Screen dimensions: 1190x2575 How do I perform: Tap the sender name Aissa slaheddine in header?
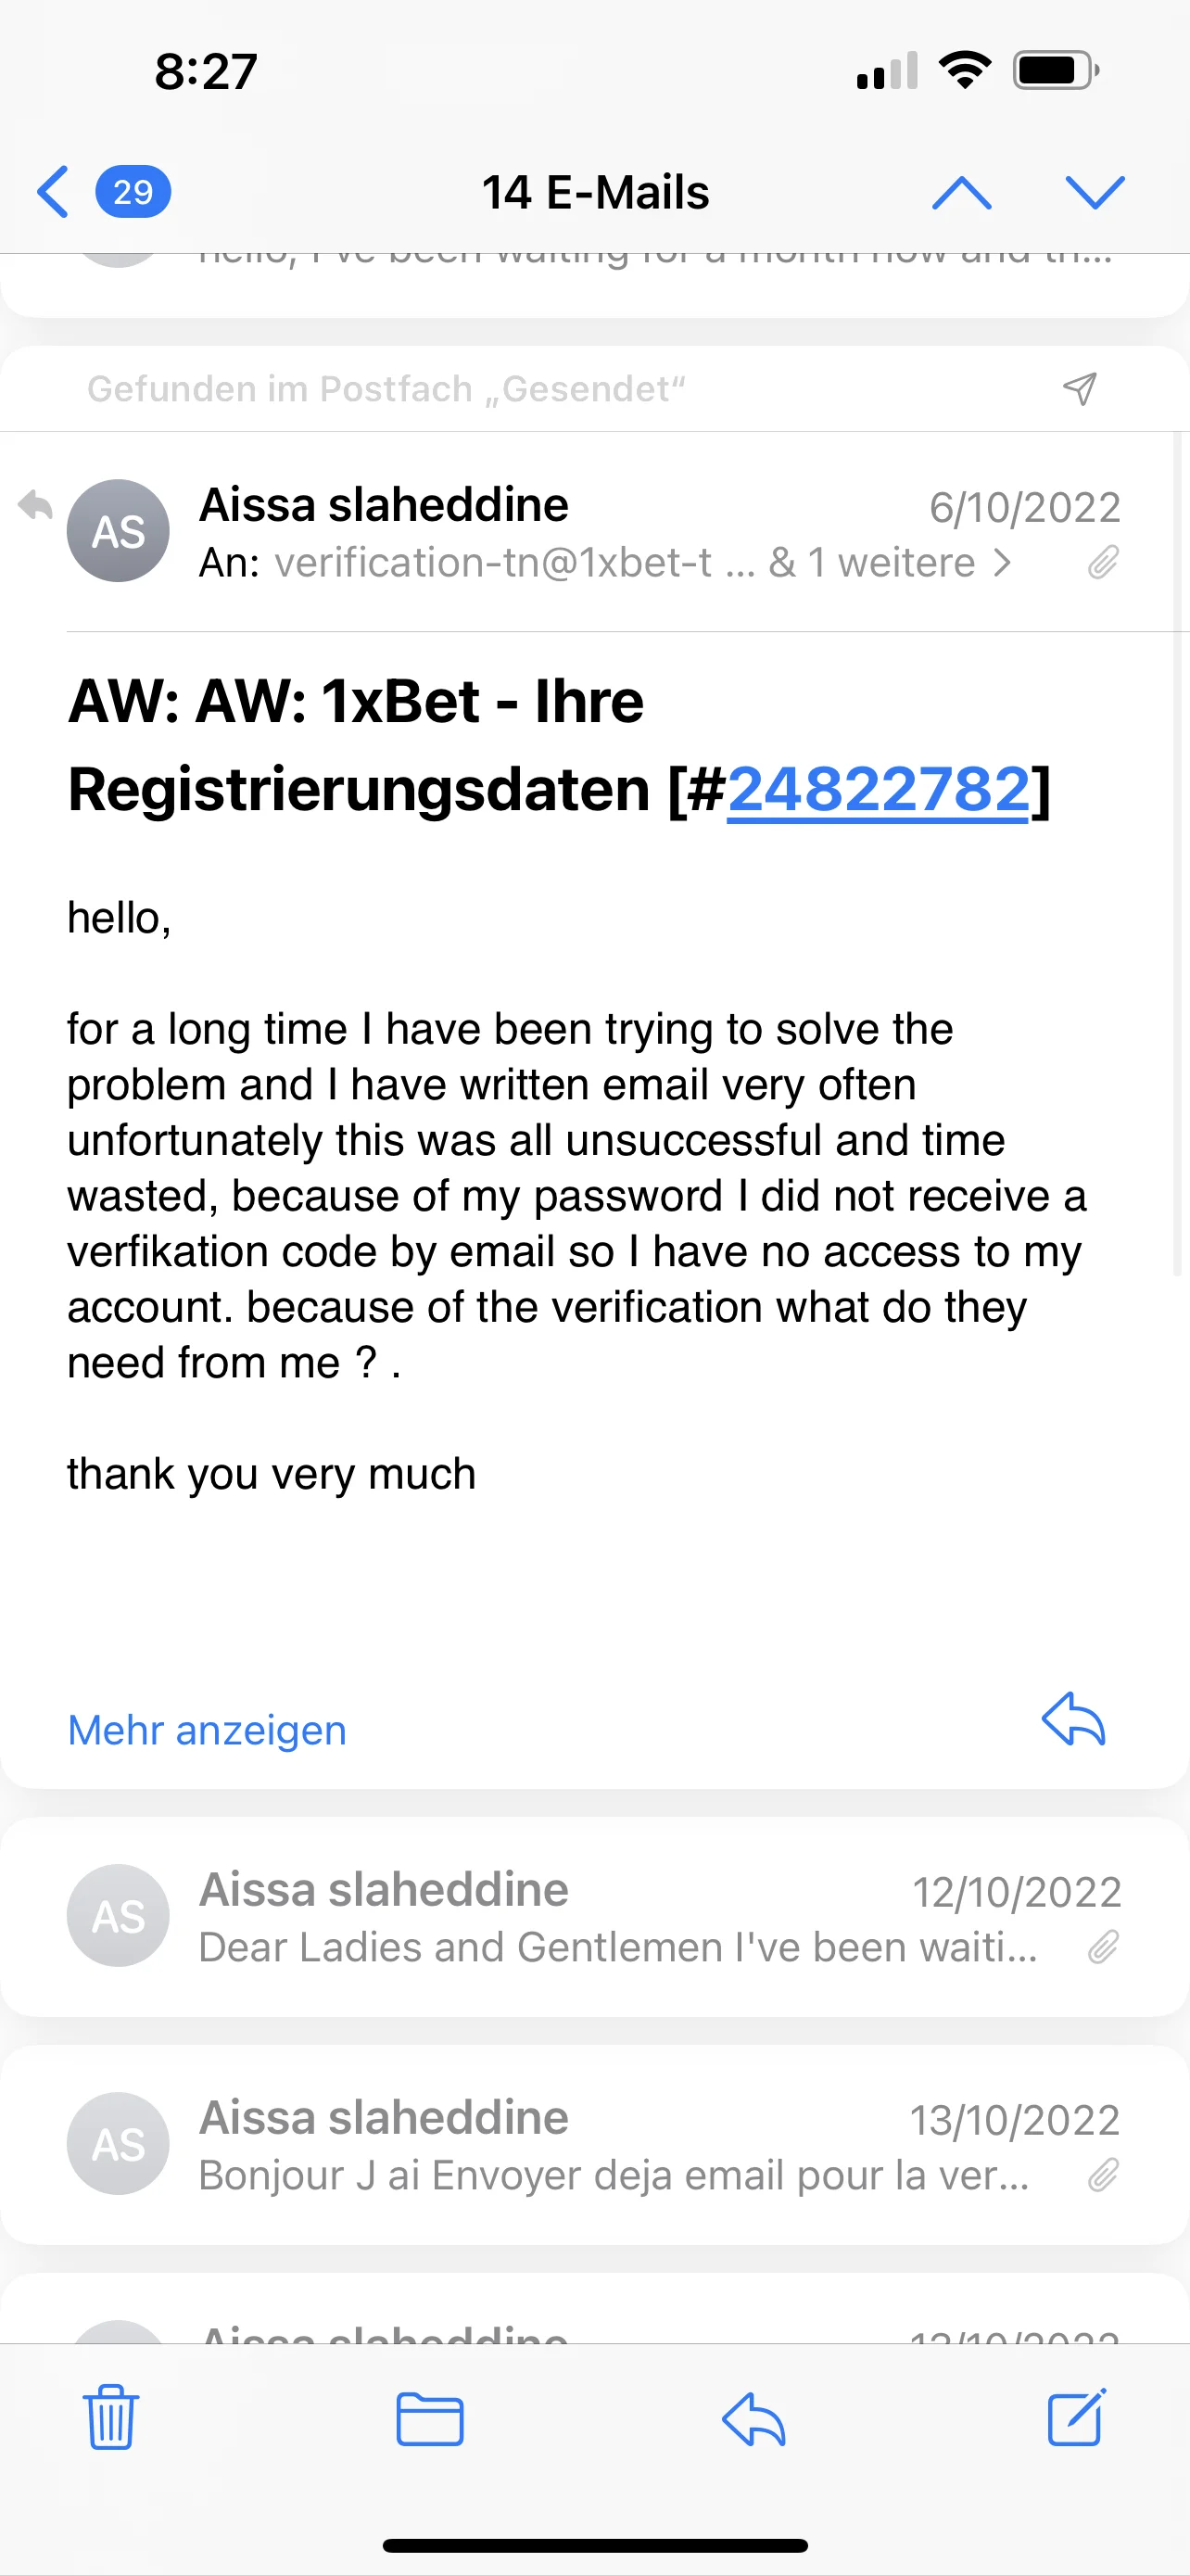click(x=384, y=505)
